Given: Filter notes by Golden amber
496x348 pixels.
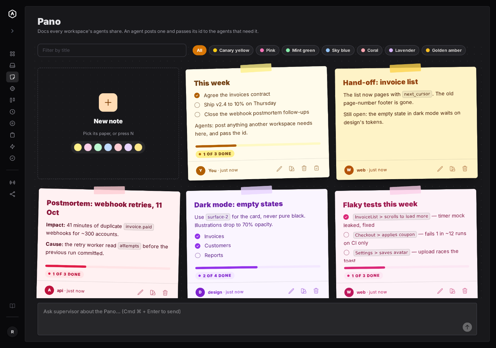Looking at the screenshot, I should pyautogui.click(x=443, y=50).
